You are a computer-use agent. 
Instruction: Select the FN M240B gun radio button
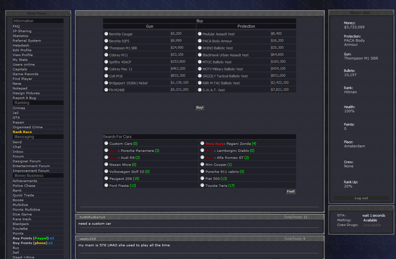106,90
